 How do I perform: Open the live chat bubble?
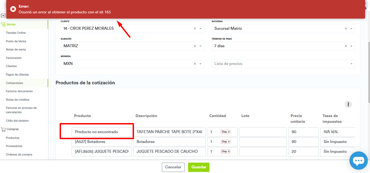(359, 160)
